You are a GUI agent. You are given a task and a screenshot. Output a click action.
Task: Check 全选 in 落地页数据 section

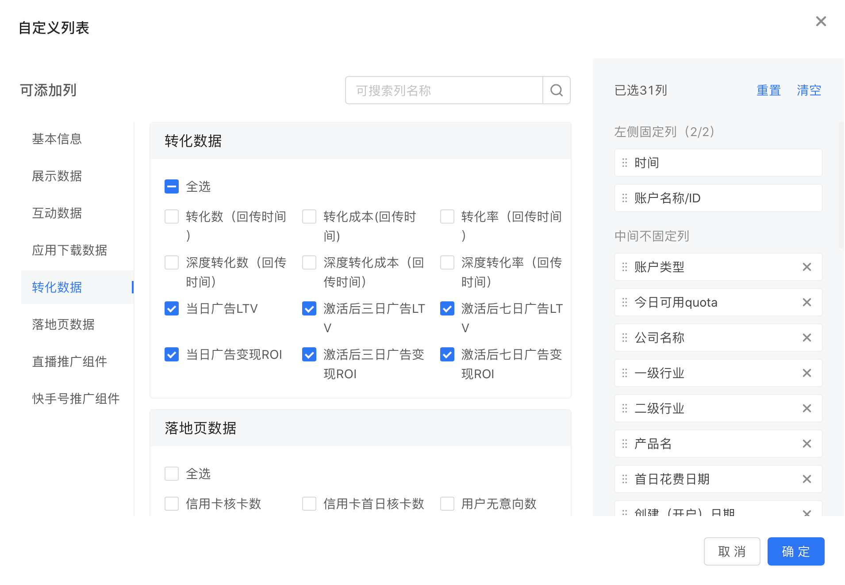[x=172, y=474]
